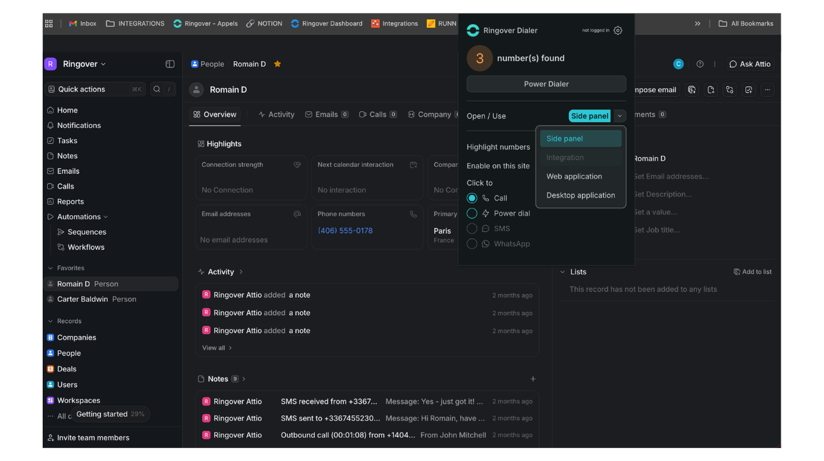Open Sequences under Automations

click(x=87, y=232)
